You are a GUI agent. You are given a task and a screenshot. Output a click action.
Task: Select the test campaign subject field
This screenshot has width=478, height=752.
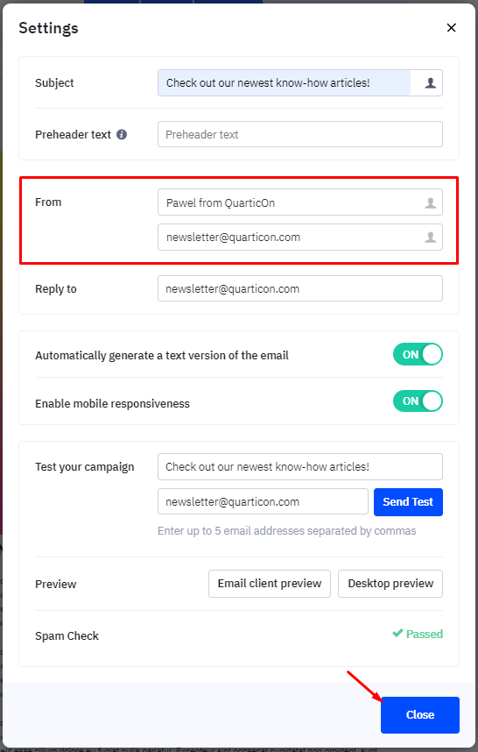(x=300, y=466)
